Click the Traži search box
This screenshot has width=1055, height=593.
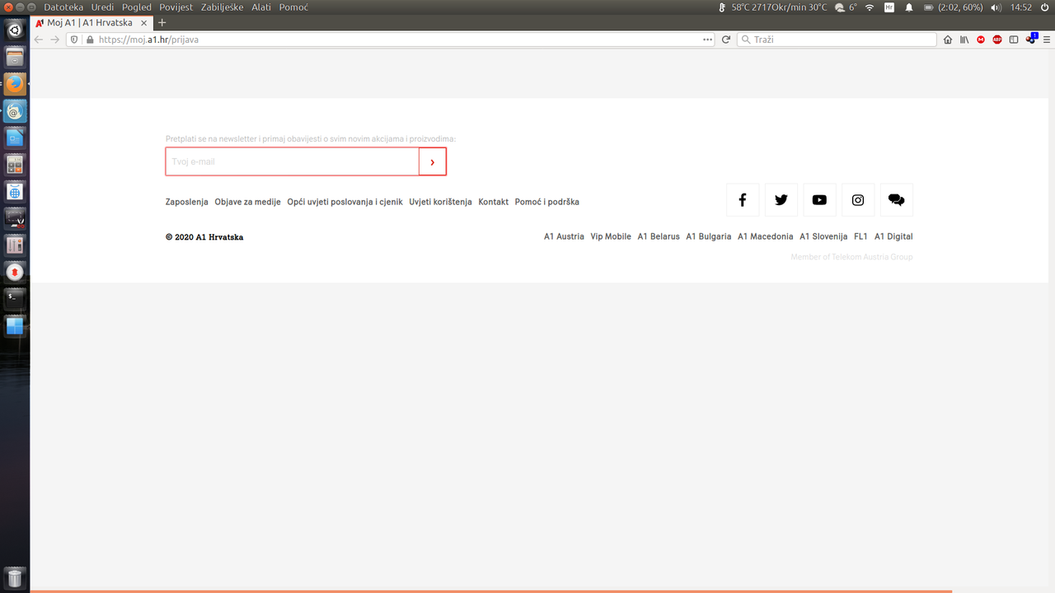click(x=837, y=40)
